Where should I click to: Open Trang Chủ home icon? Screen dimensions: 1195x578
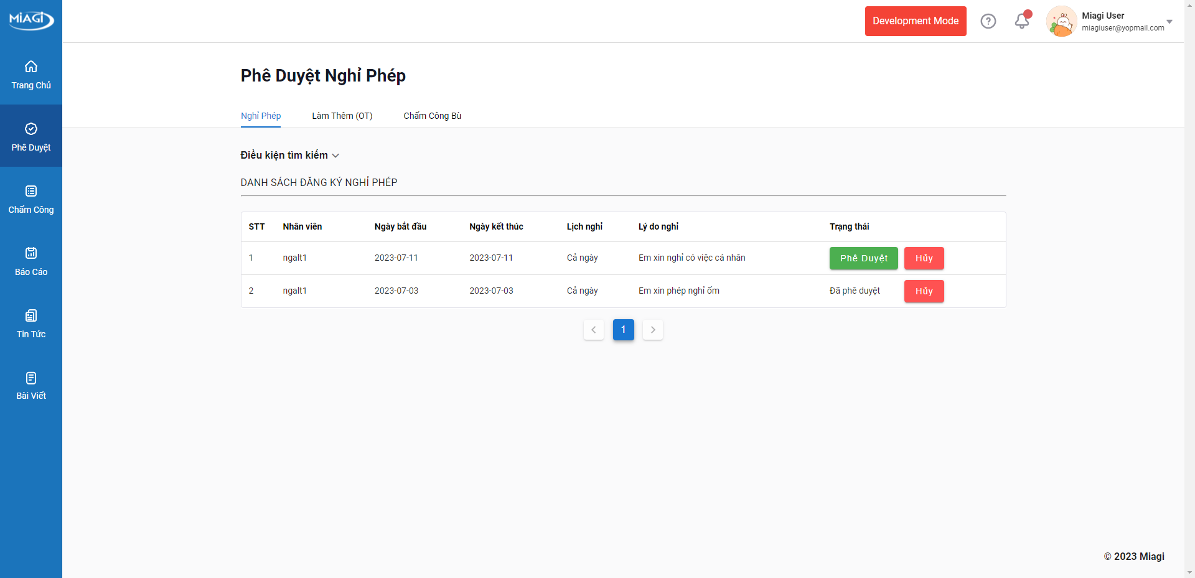[31, 67]
